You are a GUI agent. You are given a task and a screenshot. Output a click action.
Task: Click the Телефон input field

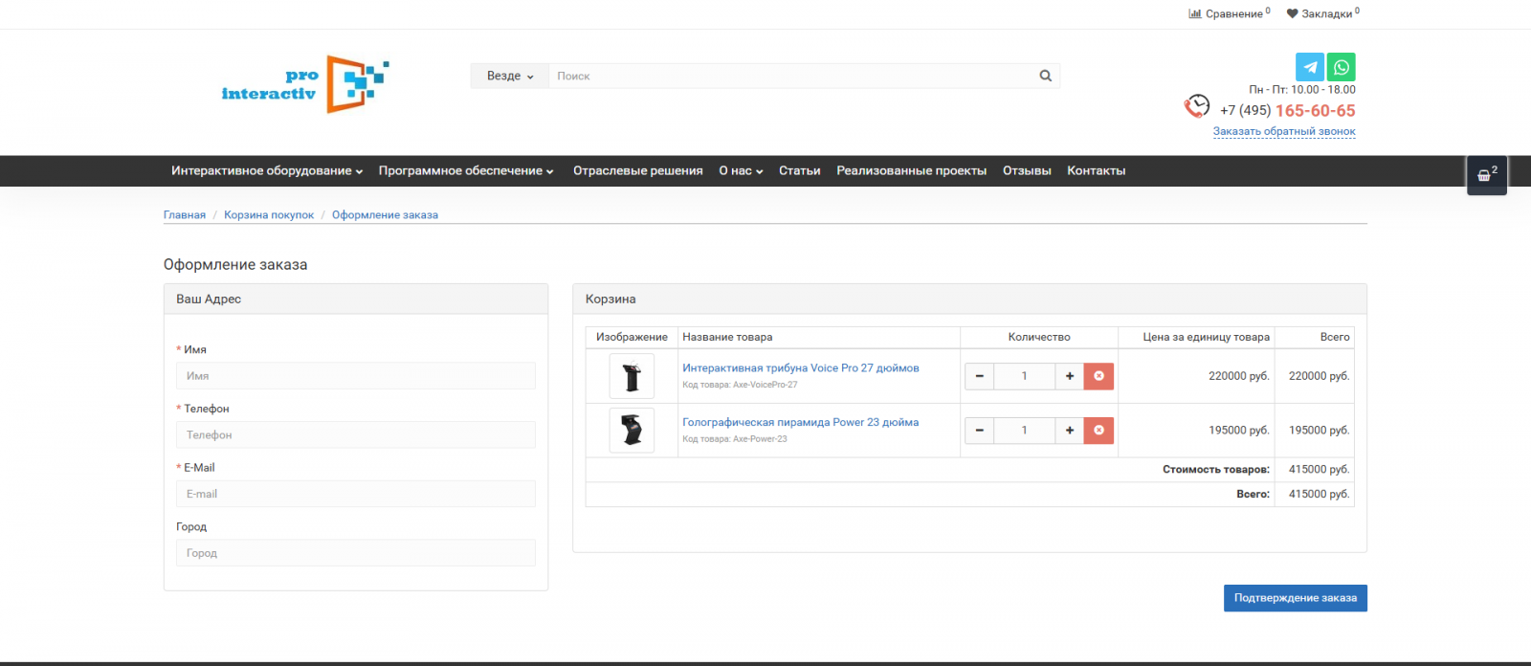pos(355,434)
